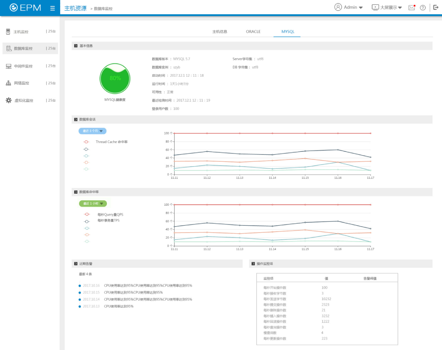Open the mail notifications icon

(412, 8)
